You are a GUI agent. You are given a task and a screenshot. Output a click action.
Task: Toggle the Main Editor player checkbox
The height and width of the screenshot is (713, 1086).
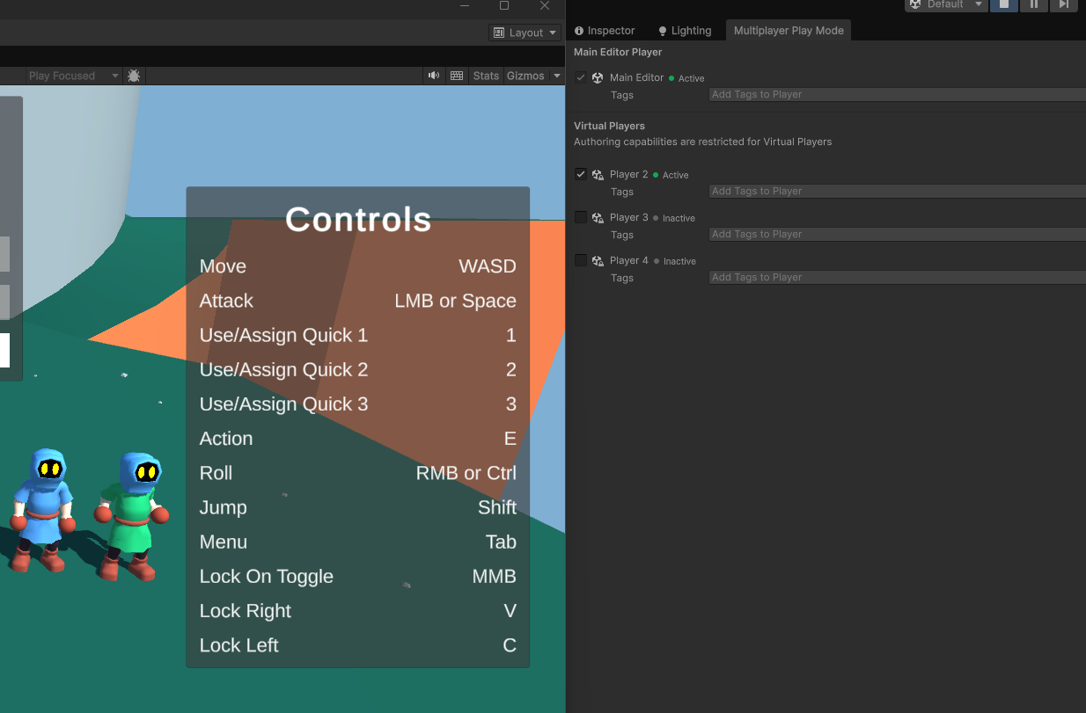click(x=581, y=77)
